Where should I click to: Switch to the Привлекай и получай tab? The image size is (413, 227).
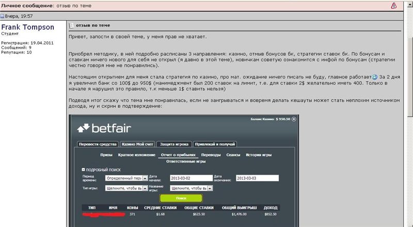(215, 144)
